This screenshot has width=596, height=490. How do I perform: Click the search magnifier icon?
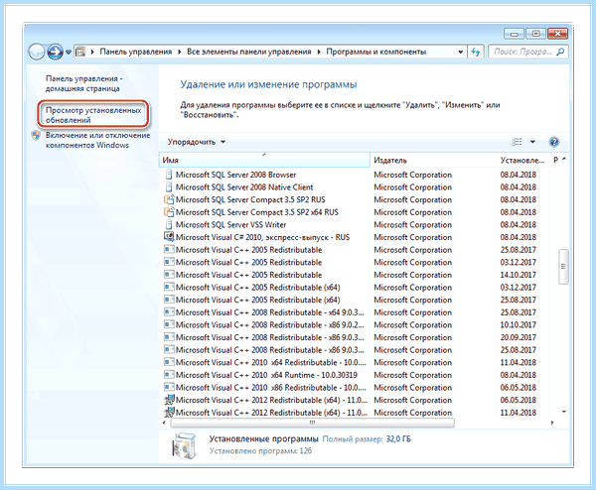point(560,52)
